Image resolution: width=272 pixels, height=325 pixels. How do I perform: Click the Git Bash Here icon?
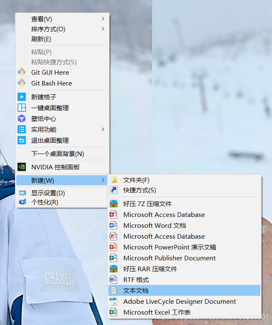22,83
